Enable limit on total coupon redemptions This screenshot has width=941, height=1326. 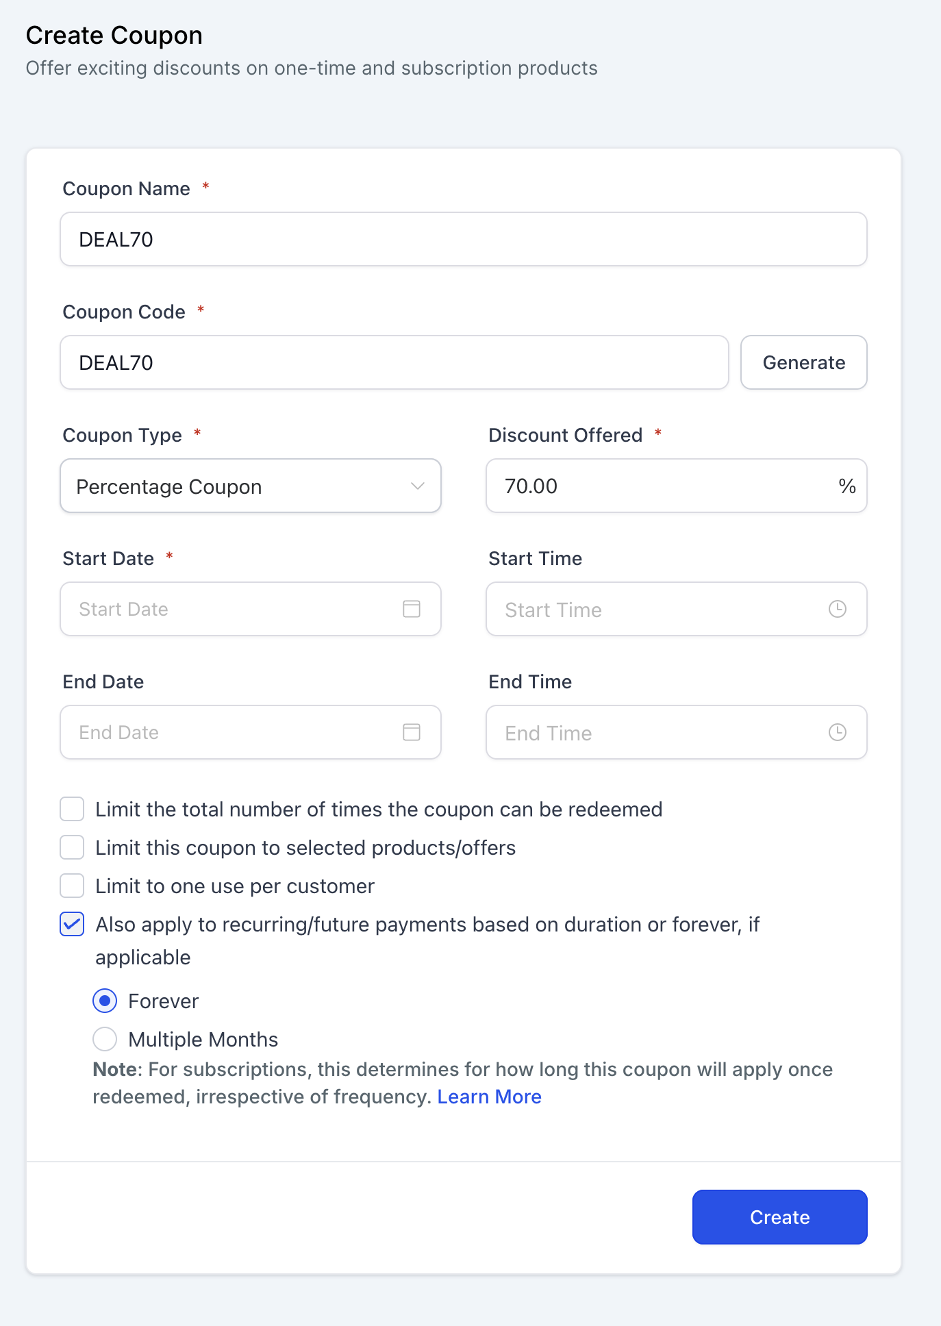pyautogui.click(x=72, y=809)
